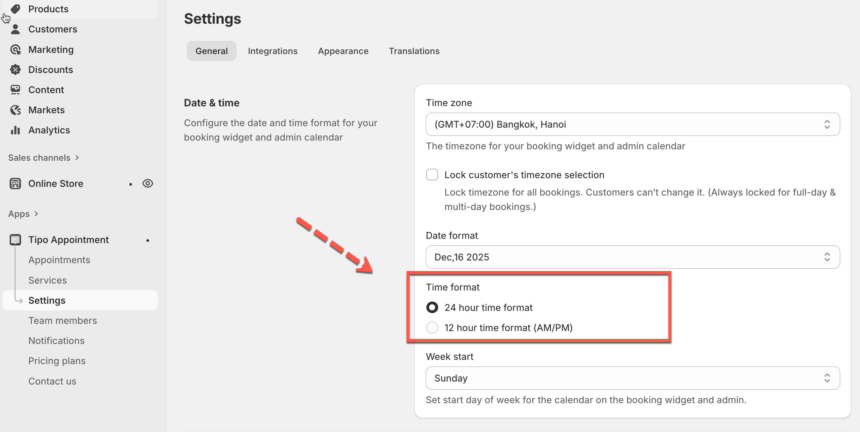Screen dimensions: 860x432
Task: Open Team members in sidebar
Action: coord(62,321)
